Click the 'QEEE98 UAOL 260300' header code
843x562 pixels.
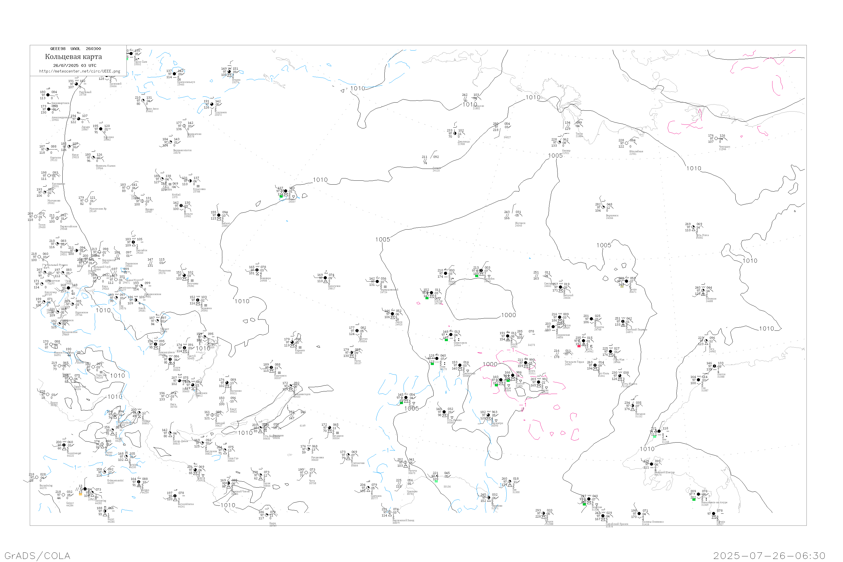coord(76,49)
